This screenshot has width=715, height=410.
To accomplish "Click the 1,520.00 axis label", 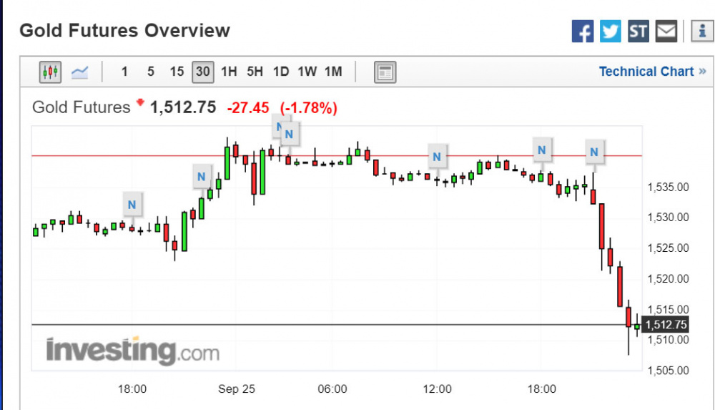I will (668, 279).
